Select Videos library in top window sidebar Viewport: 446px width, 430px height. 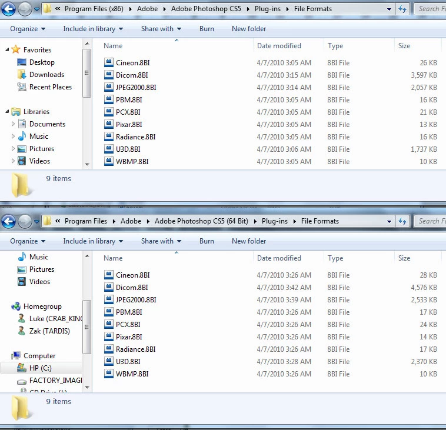(x=34, y=161)
